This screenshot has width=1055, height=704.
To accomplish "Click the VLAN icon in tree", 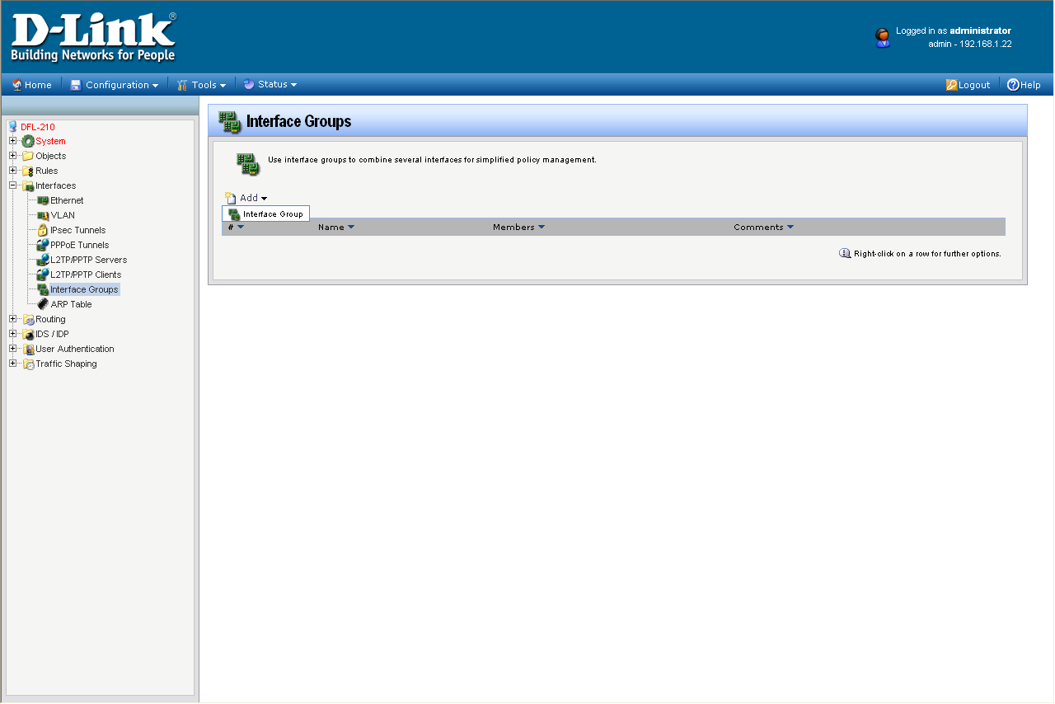I will click(x=43, y=216).
